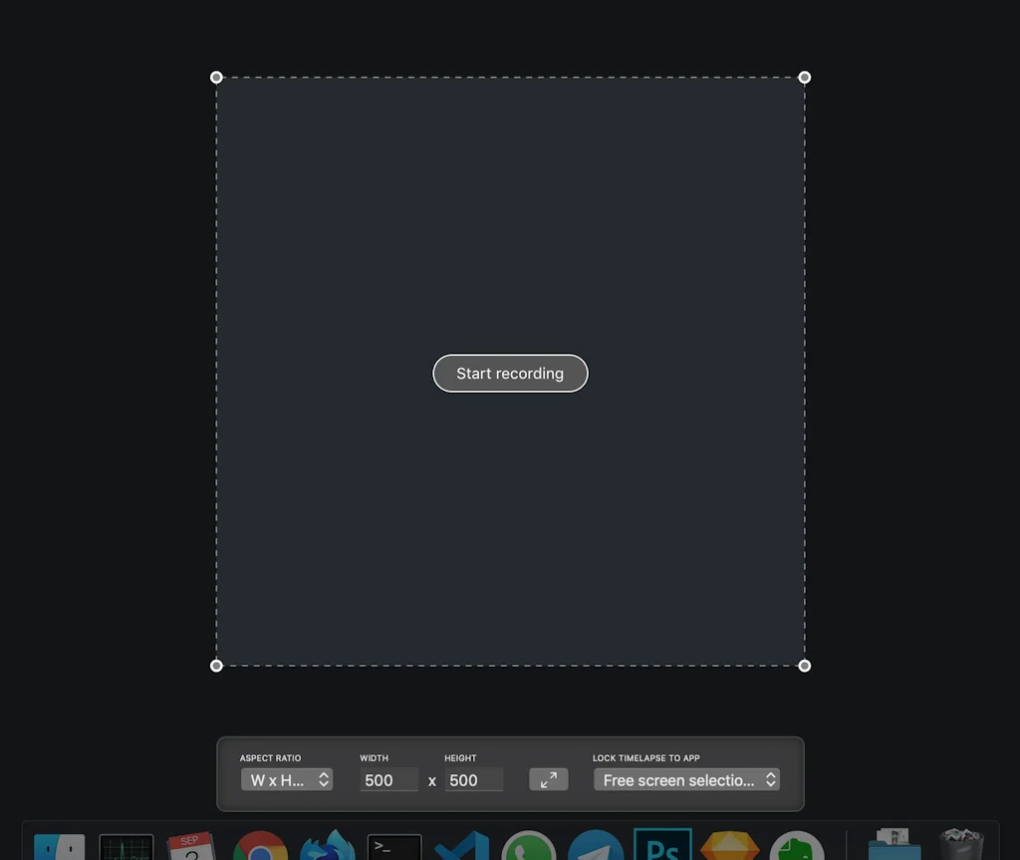
Task: Click the Start recording button
Action: (510, 373)
